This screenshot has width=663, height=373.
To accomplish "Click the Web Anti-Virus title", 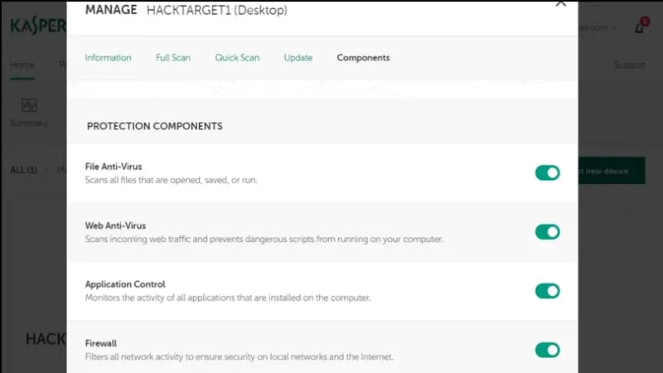I will click(x=115, y=225).
